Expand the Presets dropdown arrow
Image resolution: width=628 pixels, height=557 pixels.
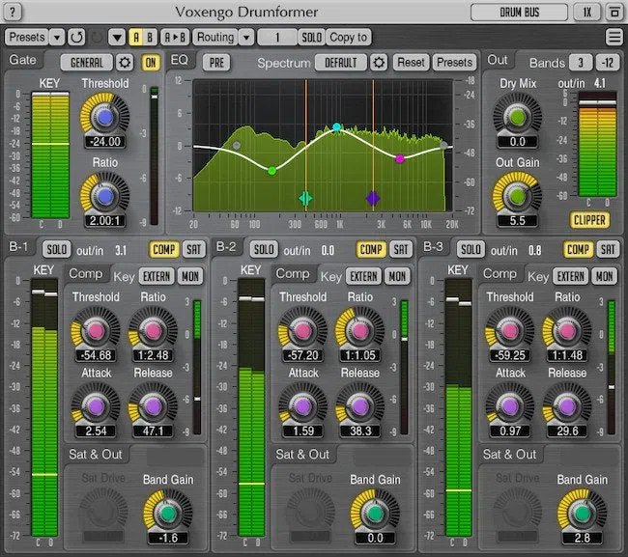click(x=57, y=38)
